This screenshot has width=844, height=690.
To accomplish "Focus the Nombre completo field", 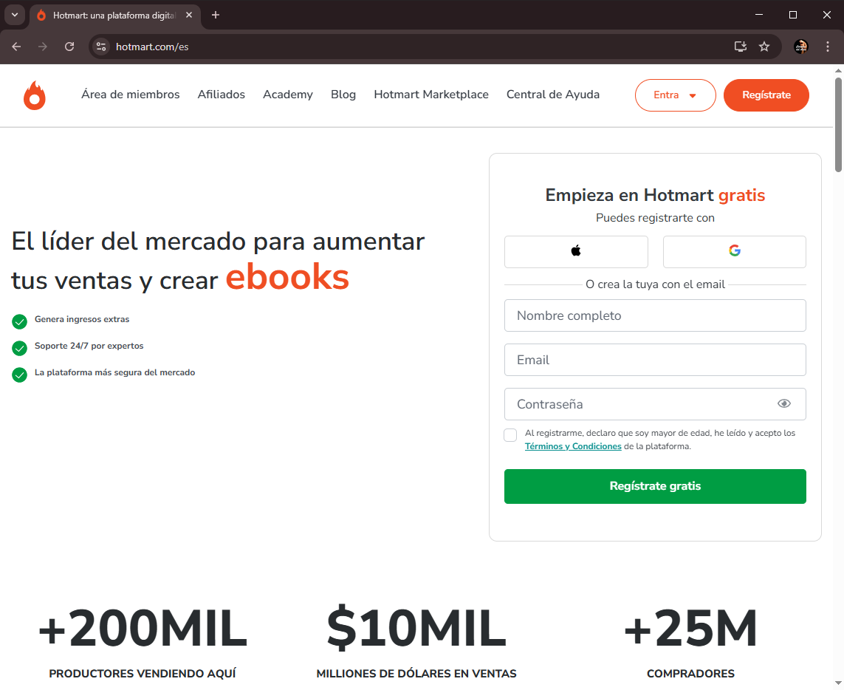I will click(655, 315).
